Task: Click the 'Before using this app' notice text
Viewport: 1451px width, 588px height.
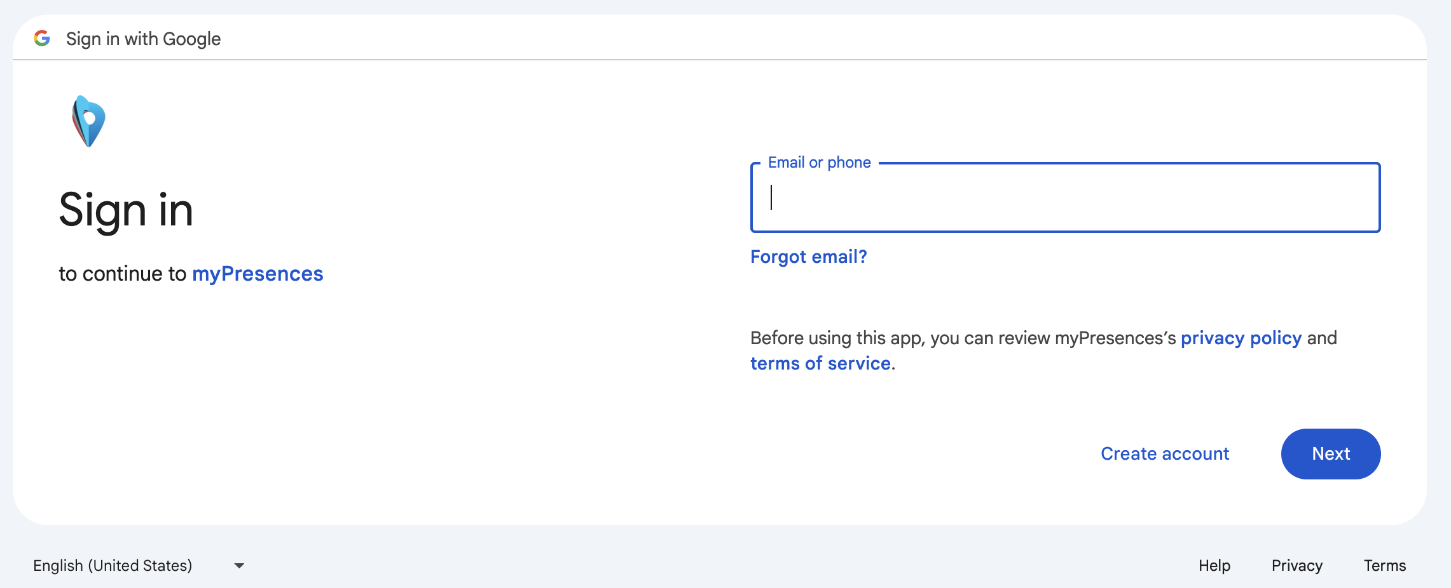Action: click(x=1043, y=351)
